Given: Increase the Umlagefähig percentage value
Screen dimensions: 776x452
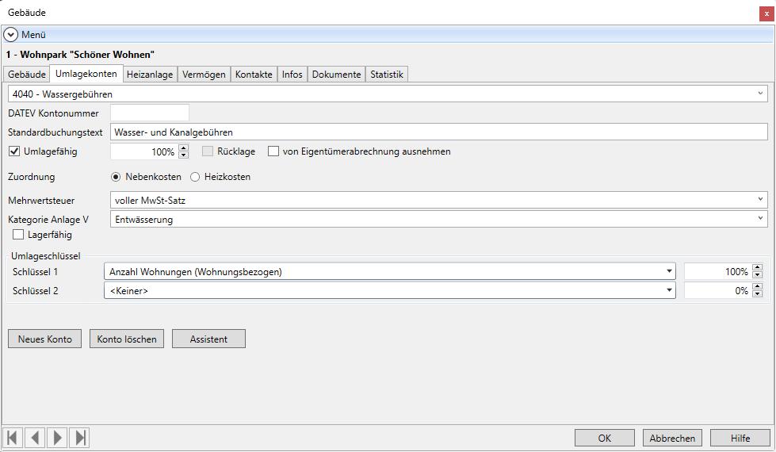Looking at the screenshot, I should pyautogui.click(x=184, y=147).
